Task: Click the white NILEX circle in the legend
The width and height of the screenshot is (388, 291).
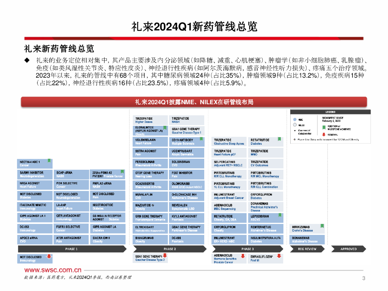Action: [295, 125]
